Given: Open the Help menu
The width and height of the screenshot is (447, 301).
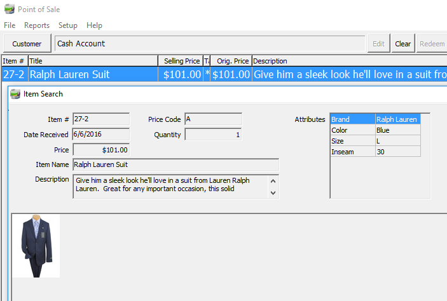Looking at the screenshot, I should (x=94, y=25).
